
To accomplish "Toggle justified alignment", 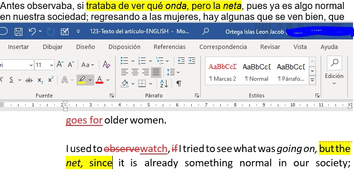I will tap(156, 72).
